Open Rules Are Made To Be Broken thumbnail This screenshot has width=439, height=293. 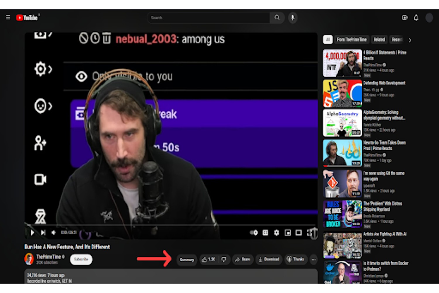[x=342, y=214]
